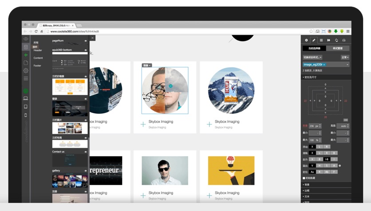The image size is (371, 211).
Task: Select the Header category
Action: (x=38, y=50)
